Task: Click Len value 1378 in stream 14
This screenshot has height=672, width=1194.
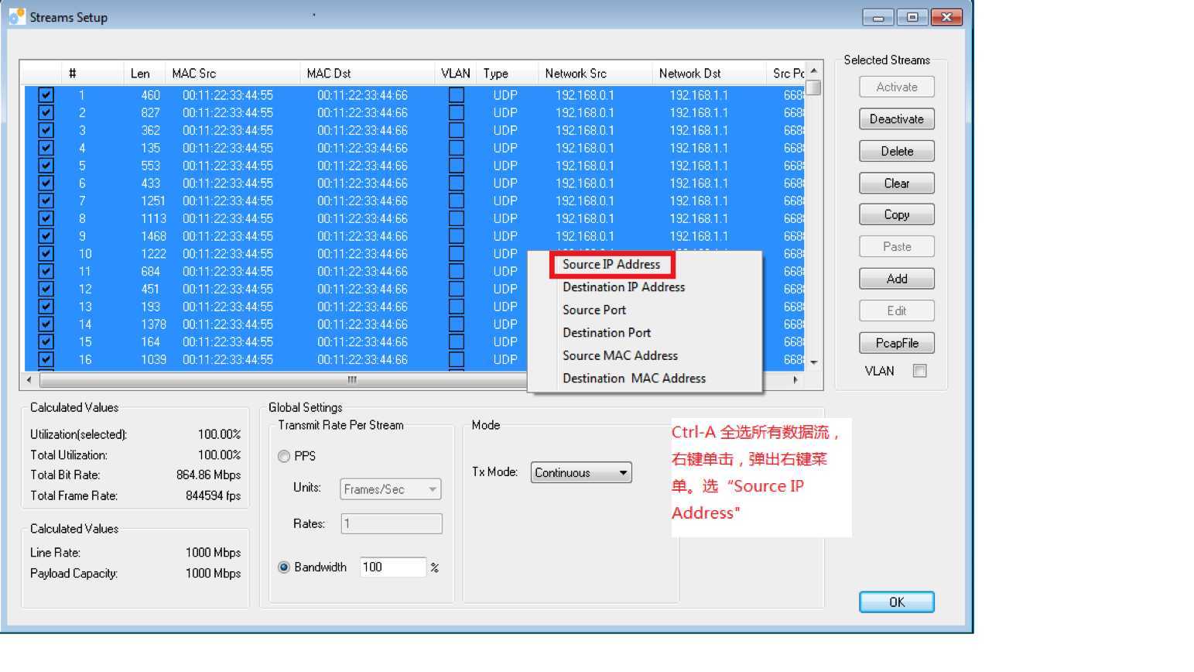Action: pos(153,324)
